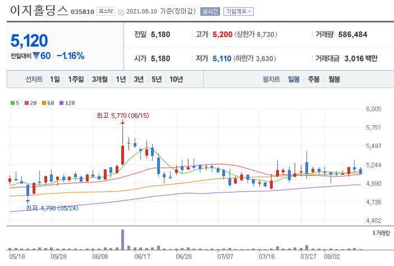Image resolution: width=394 pixels, height=266 pixels.
Task: Click the 코스닥 market badge
Action: [106, 11]
